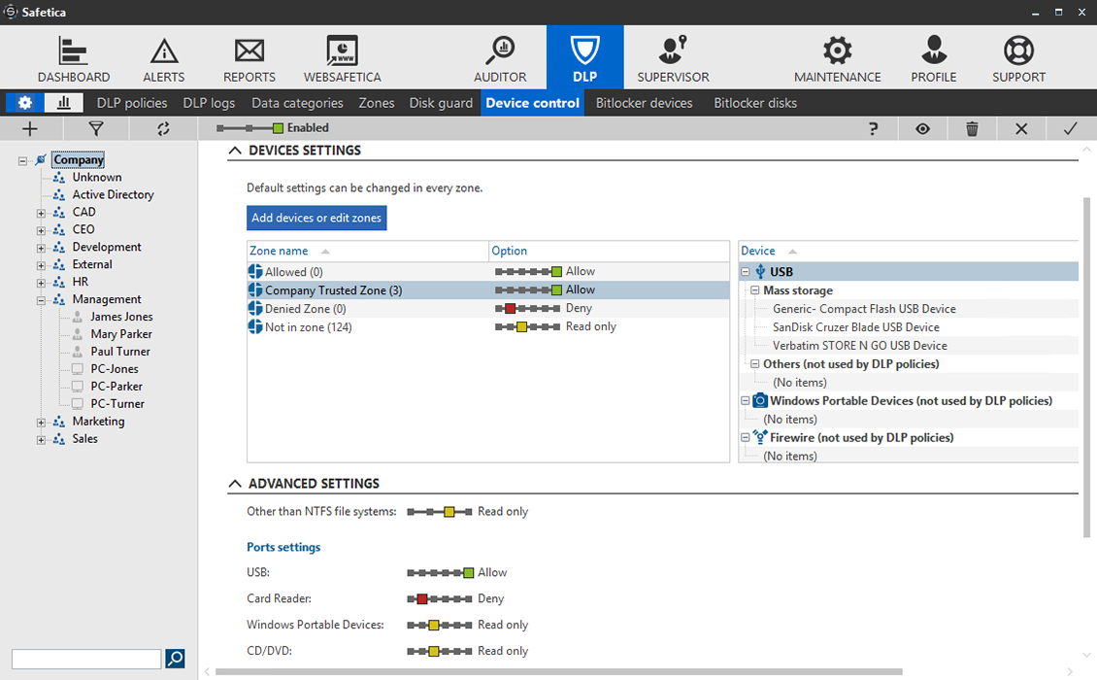Click the search input field
The image size is (1097, 680).
pos(86,659)
